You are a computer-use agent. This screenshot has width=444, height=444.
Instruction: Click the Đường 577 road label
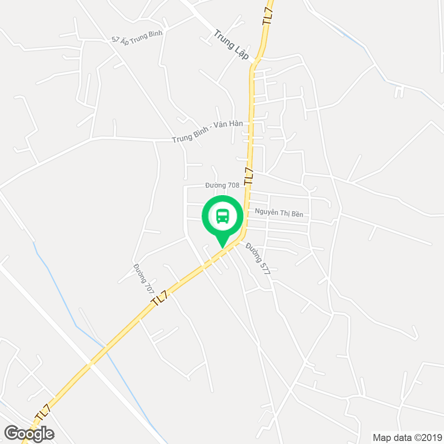click(258, 258)
